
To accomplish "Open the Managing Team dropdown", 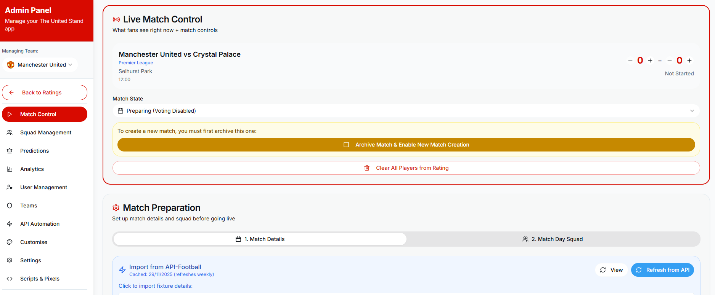I will [40, 65].
